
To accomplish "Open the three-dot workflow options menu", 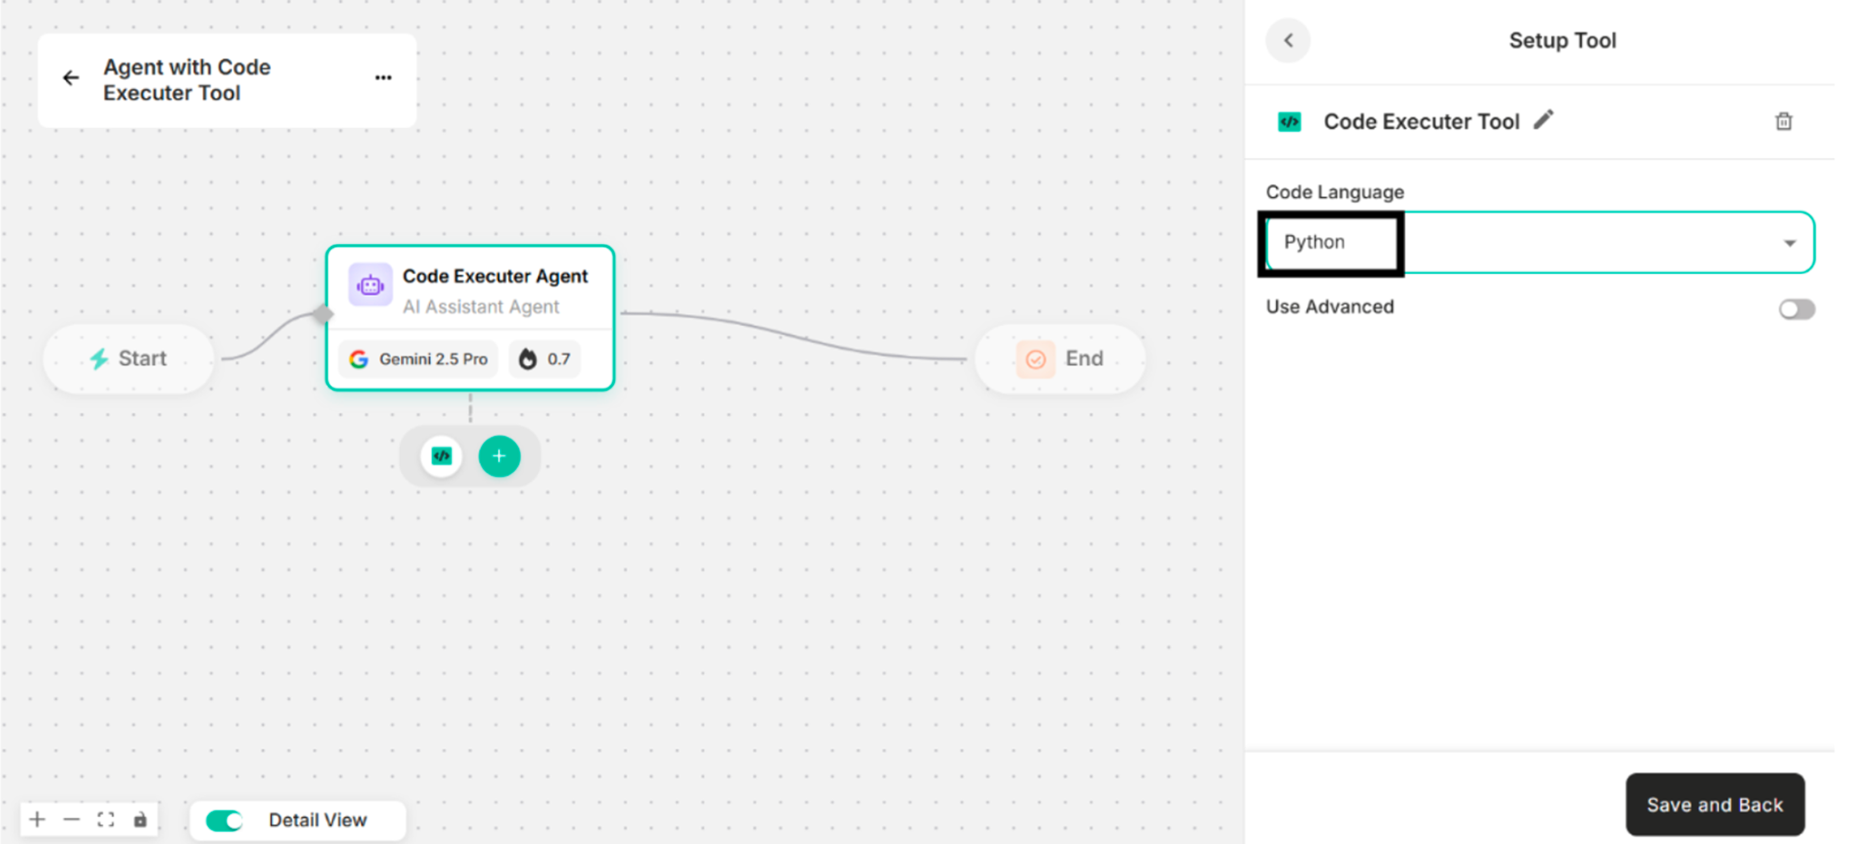I will (x=383, y=78).
